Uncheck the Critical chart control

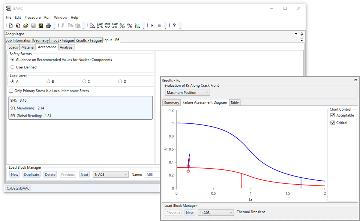point(332,123)
